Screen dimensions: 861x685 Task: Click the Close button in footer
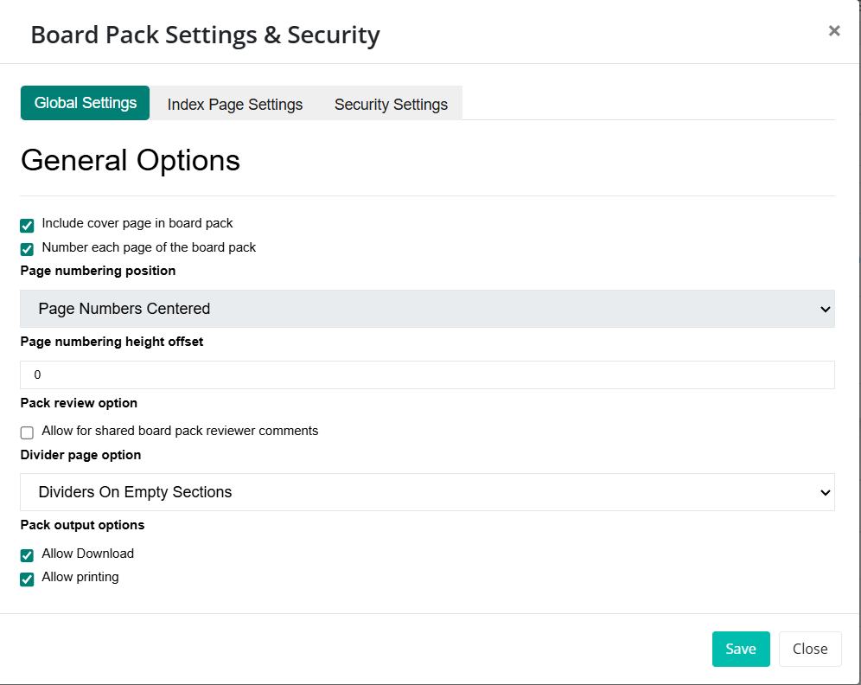pos(810,649)
